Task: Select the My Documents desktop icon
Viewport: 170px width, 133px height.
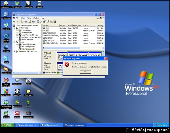Action: pyautogui.click(x=6, y=5)
